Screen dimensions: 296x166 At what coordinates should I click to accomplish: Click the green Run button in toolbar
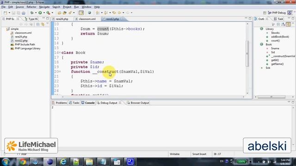coord(40,13)
